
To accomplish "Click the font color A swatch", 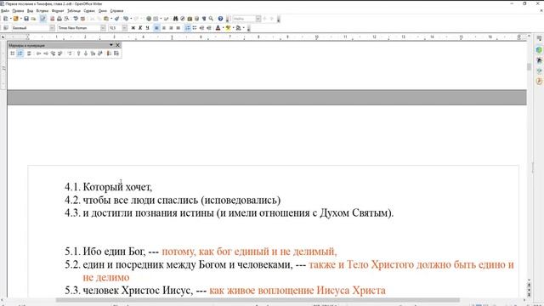I will point(218,28).
